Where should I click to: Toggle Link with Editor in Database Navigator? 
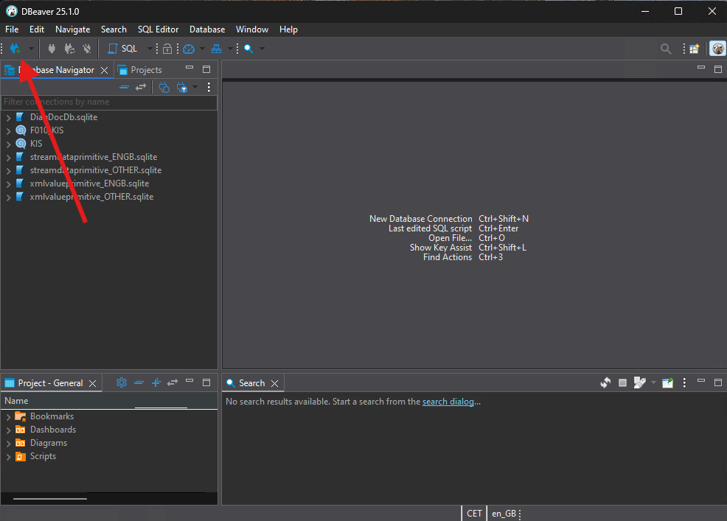140,87
